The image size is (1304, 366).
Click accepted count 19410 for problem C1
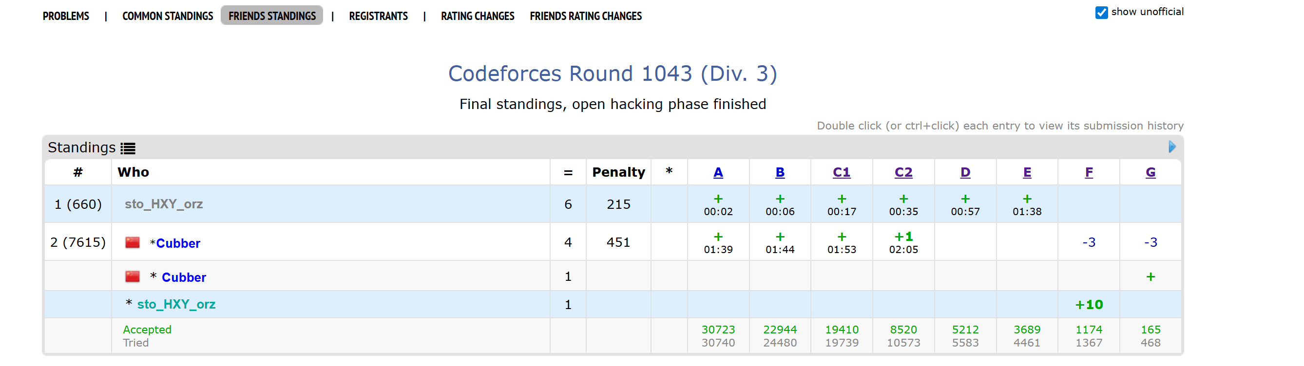[x=842, y=329]
